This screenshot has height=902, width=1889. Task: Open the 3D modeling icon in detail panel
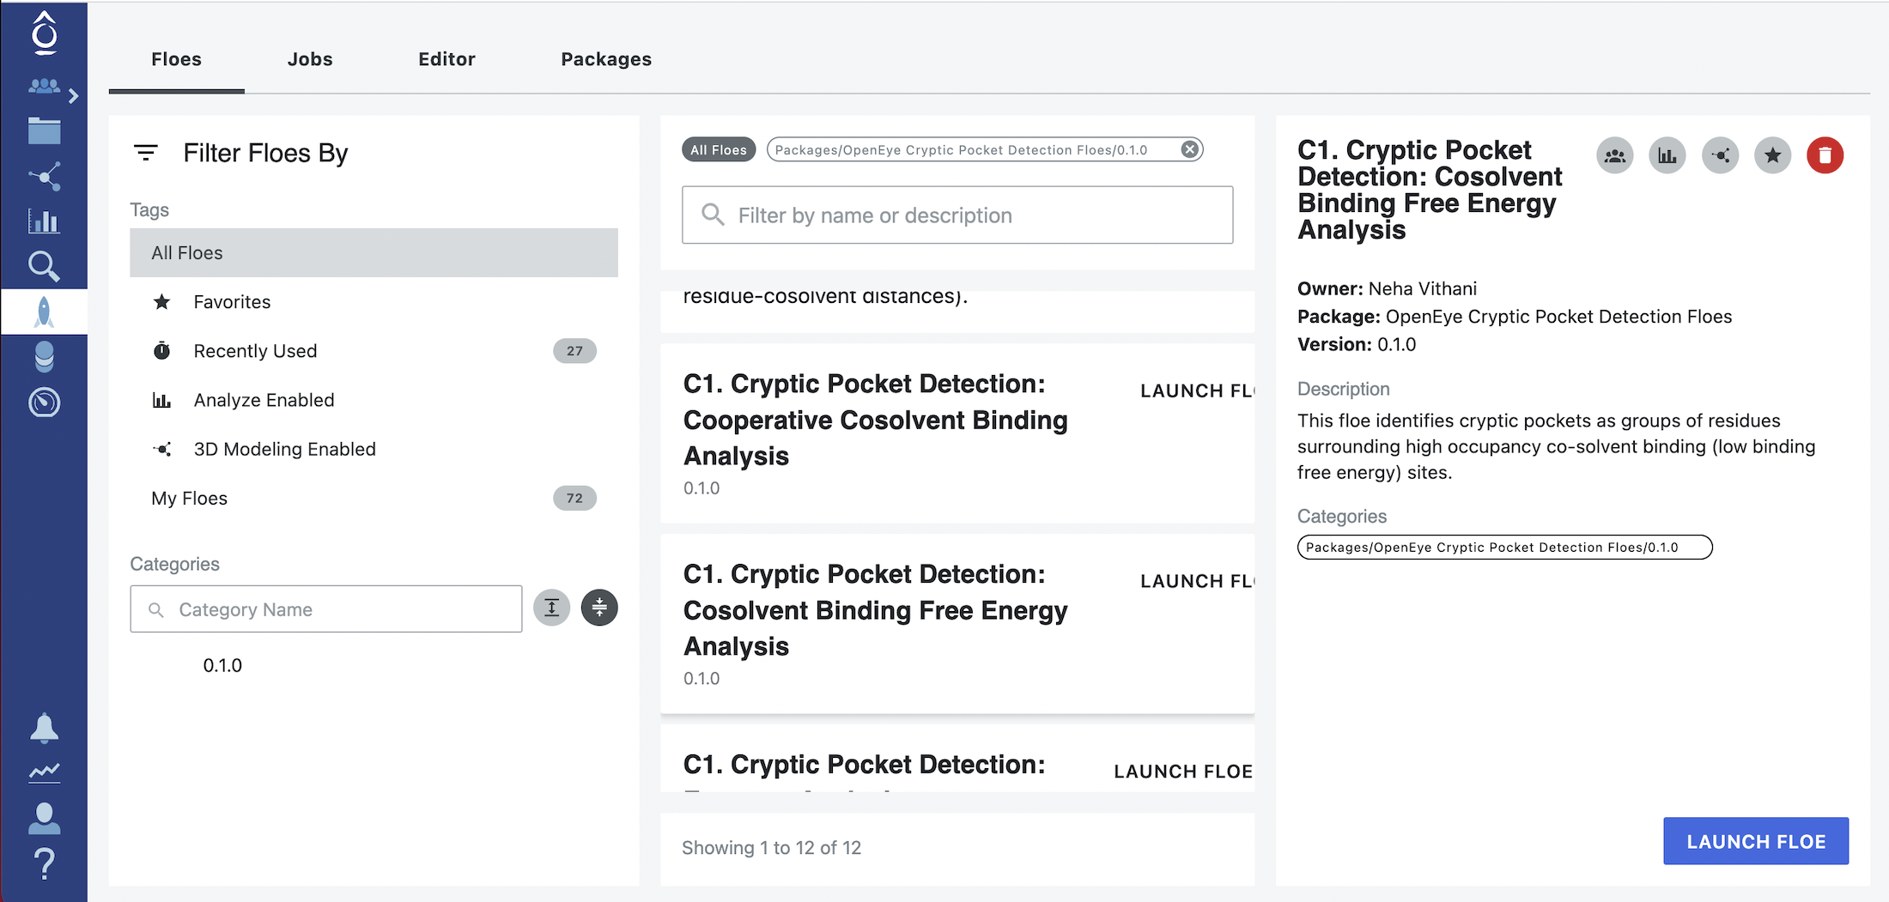click(1720, 155)
